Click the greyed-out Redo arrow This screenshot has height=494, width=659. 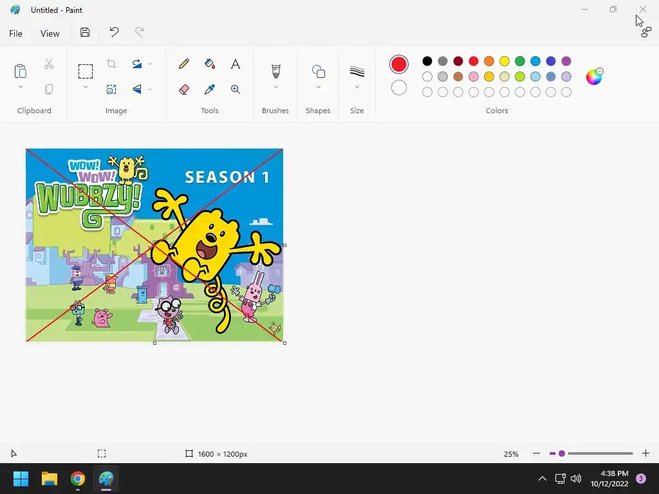(x=140, y=32)
